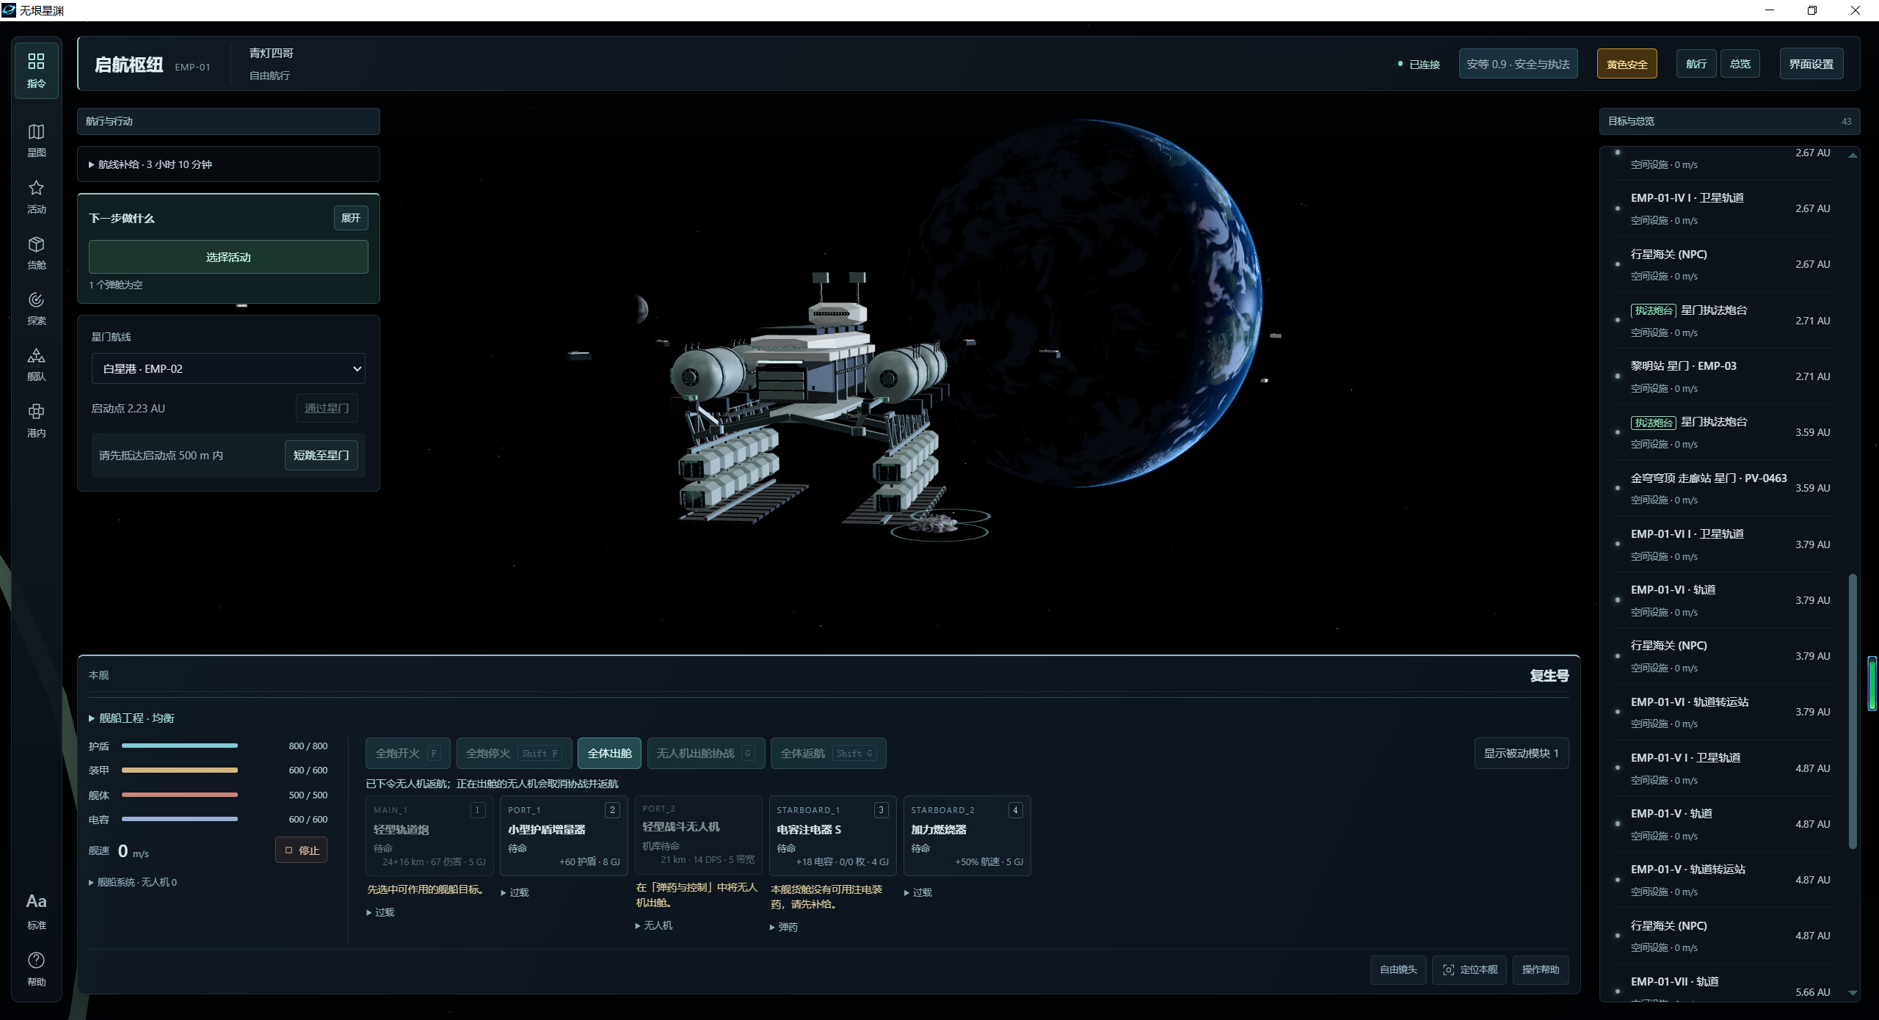Image resolution: width=1879 pixels, height=1020 pixels.
Task: Expand 无人机 under 轻型战斗无人机
Action: [653, 925]
